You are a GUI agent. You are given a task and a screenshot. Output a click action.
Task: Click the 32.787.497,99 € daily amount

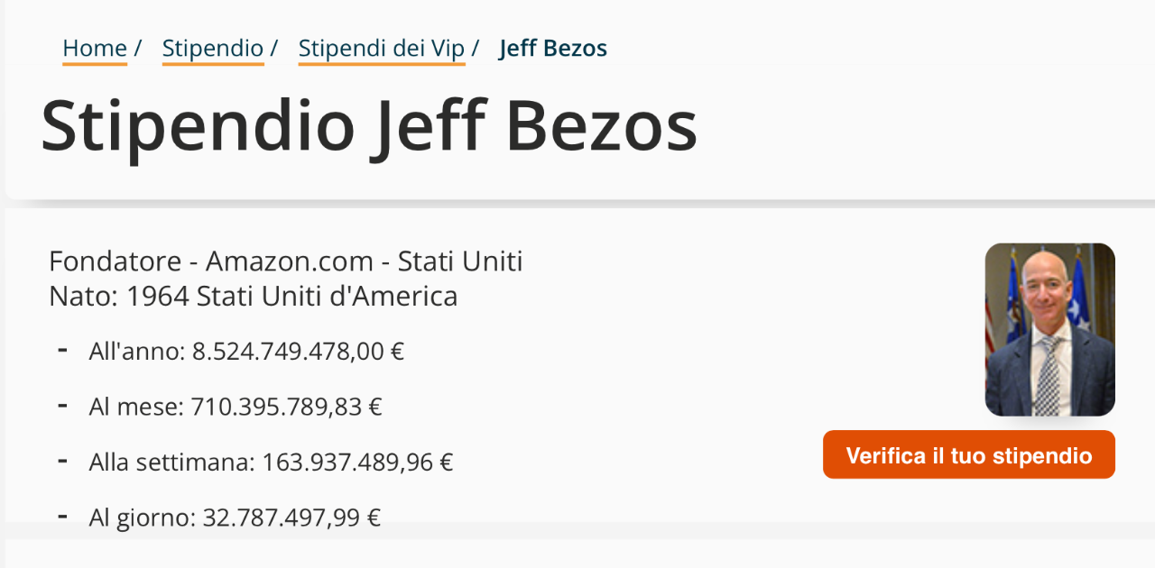pos(291,518)
